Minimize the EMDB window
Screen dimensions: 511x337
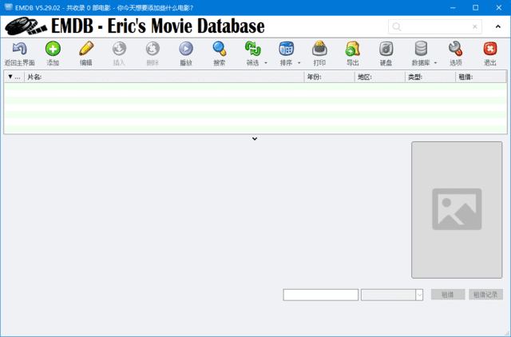click(453, 7)
